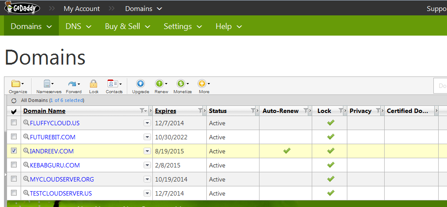Click the magnifier icon next to TESTCLOUDSERVER.US
The height and width of the screenshot is (207, 447).
[26, 193]
